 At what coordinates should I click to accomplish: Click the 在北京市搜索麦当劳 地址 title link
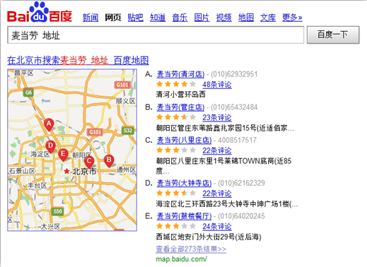[78, 61]
